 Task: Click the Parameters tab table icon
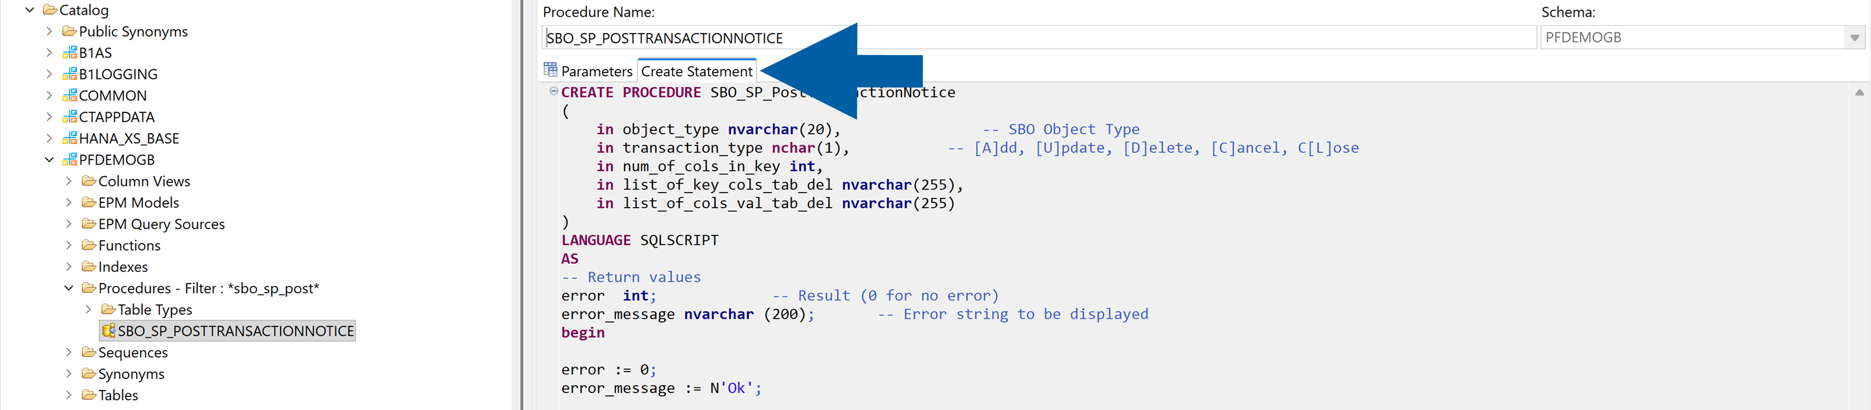pyautogui.click(x=550, y=71)
